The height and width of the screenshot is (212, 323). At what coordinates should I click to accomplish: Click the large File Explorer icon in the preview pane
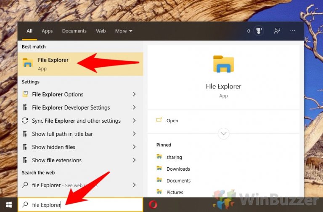coord(223,64)
